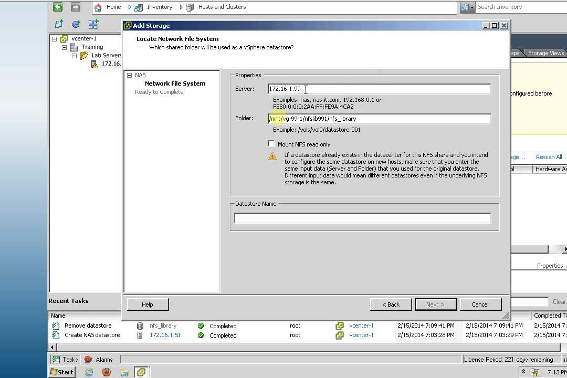Image resolution: width=567 pixels, height=378 pixels.
Task: Select the Home breadcrumb item
Action: [113, 7]
